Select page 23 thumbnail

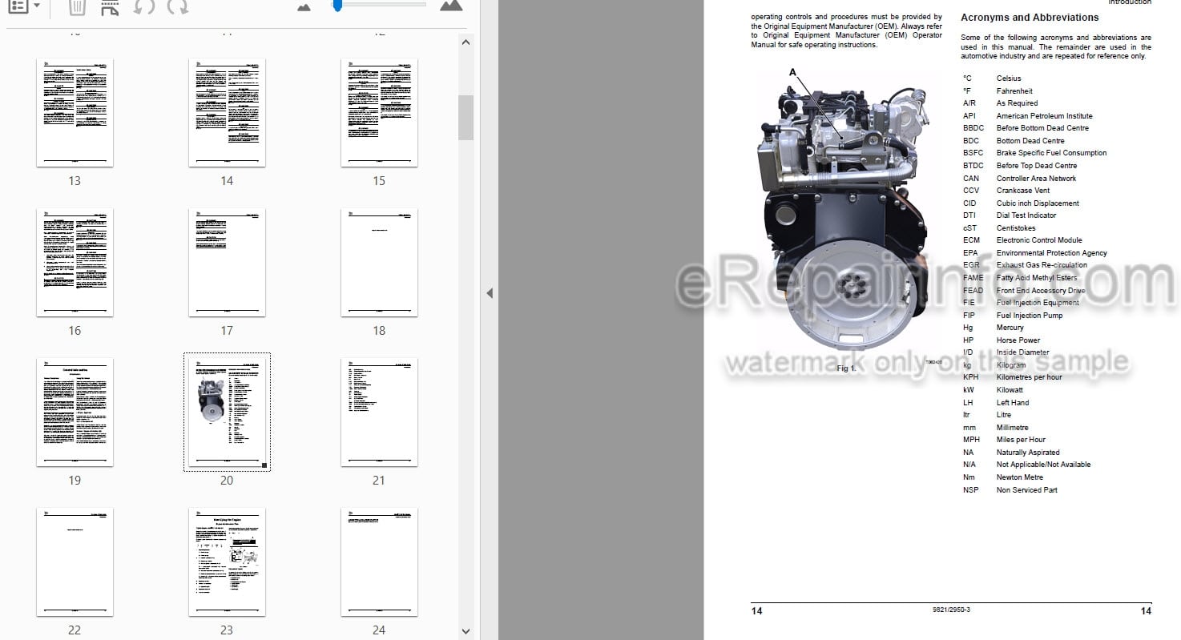227,562
